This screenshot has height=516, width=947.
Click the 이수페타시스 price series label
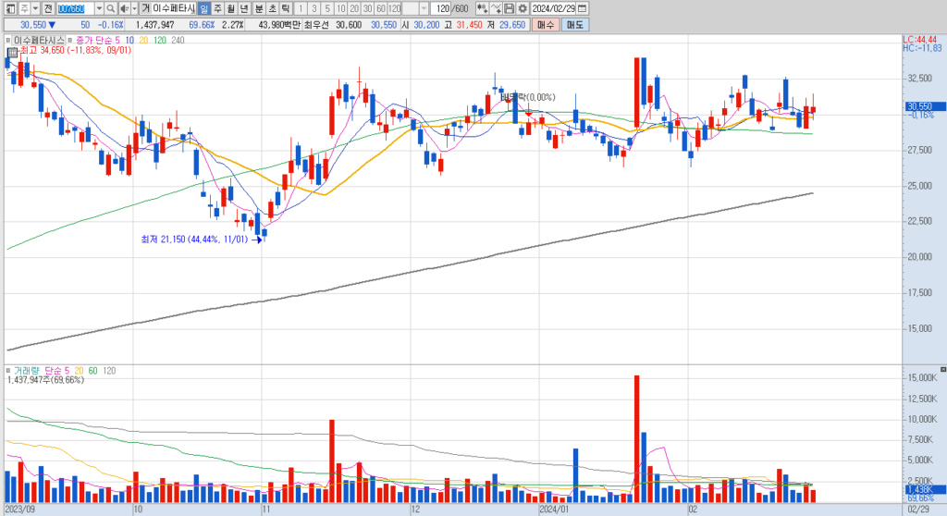pos(39,40)
